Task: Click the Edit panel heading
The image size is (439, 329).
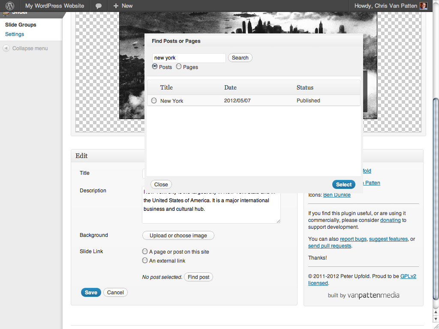Action: click(81, 156)
